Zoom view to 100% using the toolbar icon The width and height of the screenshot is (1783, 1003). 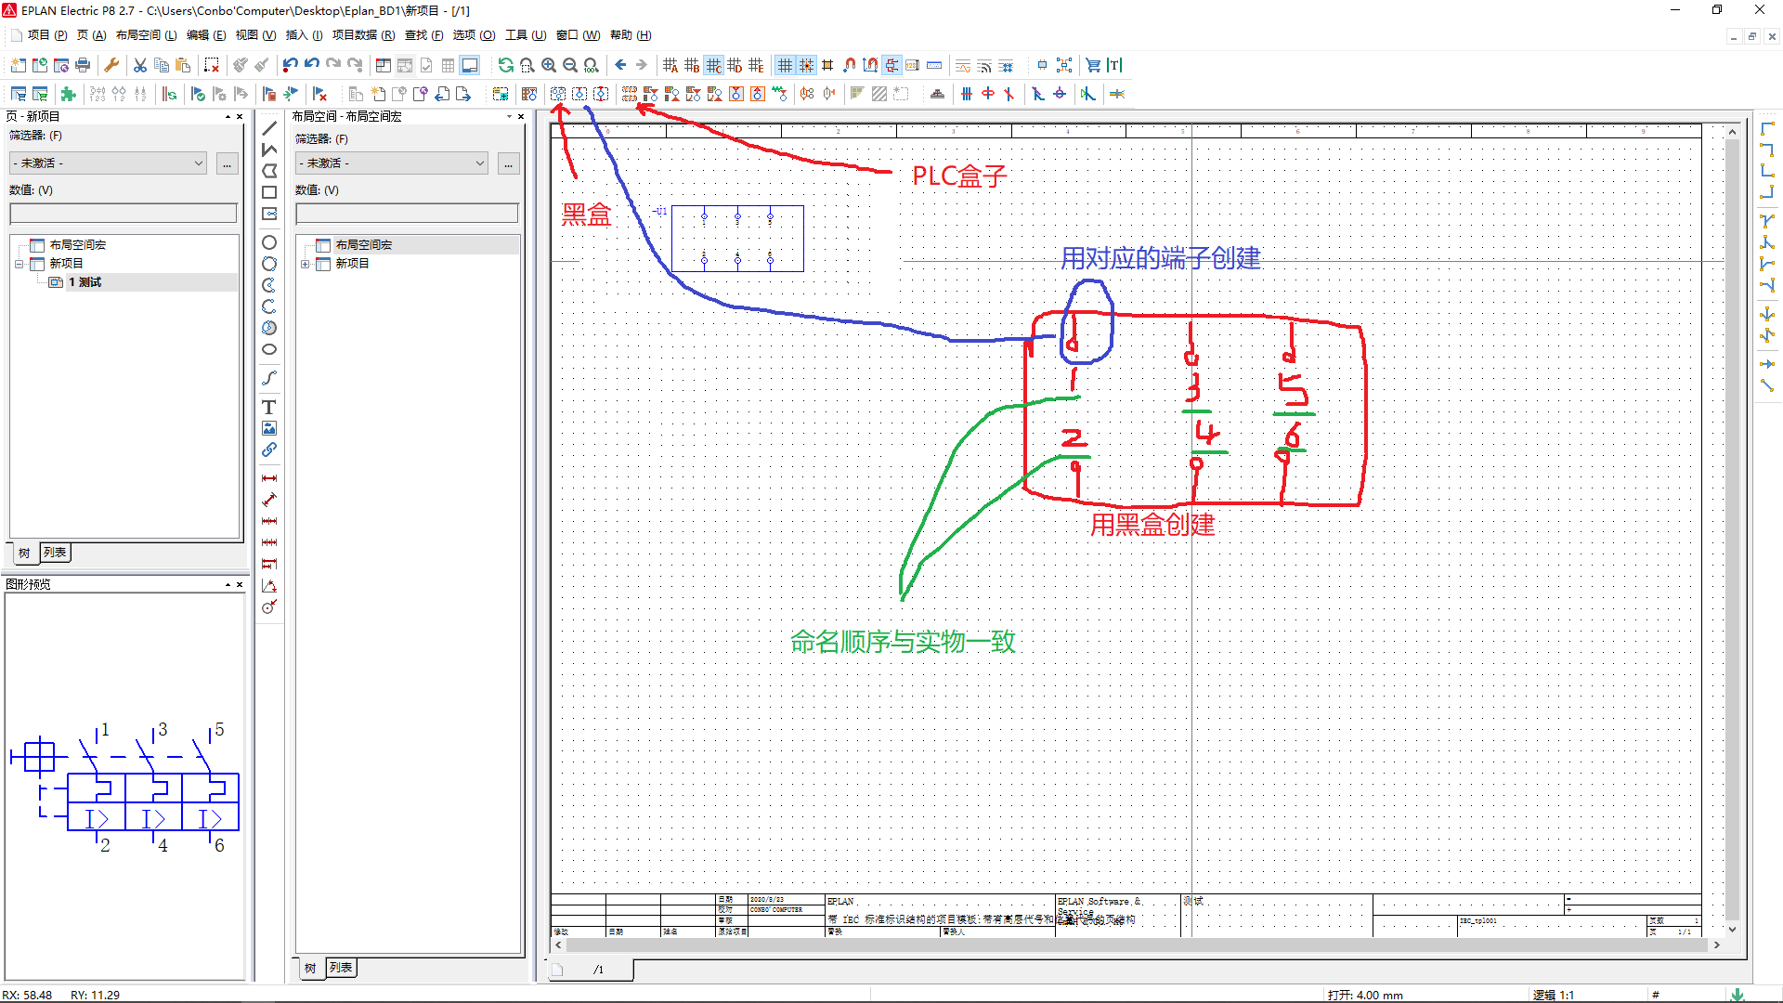coord(591,65)
